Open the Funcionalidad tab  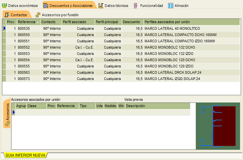coord(148,6)
